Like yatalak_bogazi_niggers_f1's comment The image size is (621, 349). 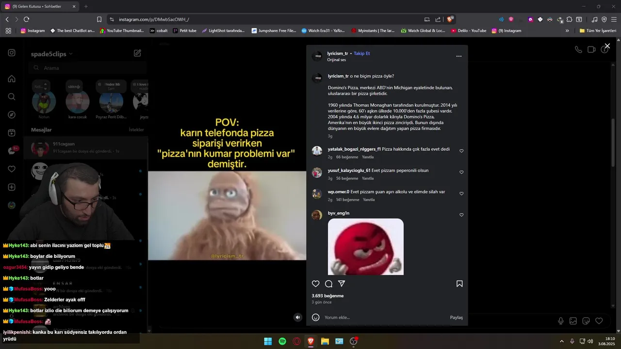click(x=461, y=151)
